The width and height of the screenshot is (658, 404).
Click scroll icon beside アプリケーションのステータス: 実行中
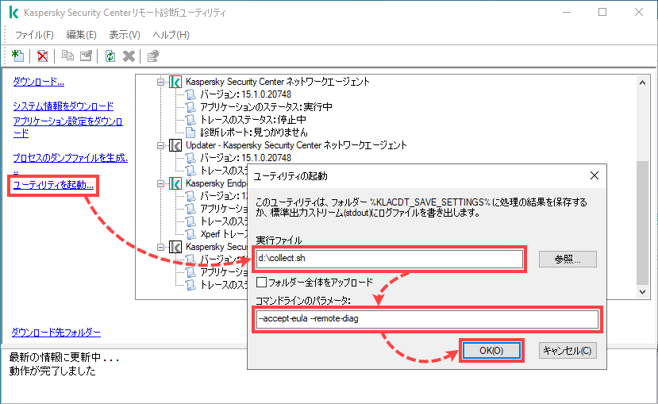point(190,107)
